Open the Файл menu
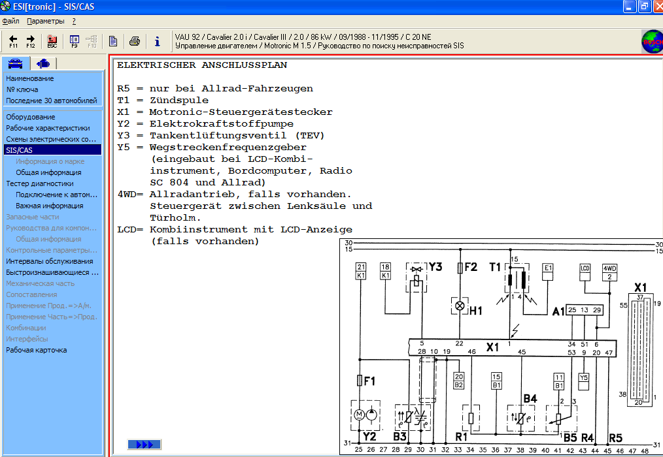 click(x=10, y=21)
